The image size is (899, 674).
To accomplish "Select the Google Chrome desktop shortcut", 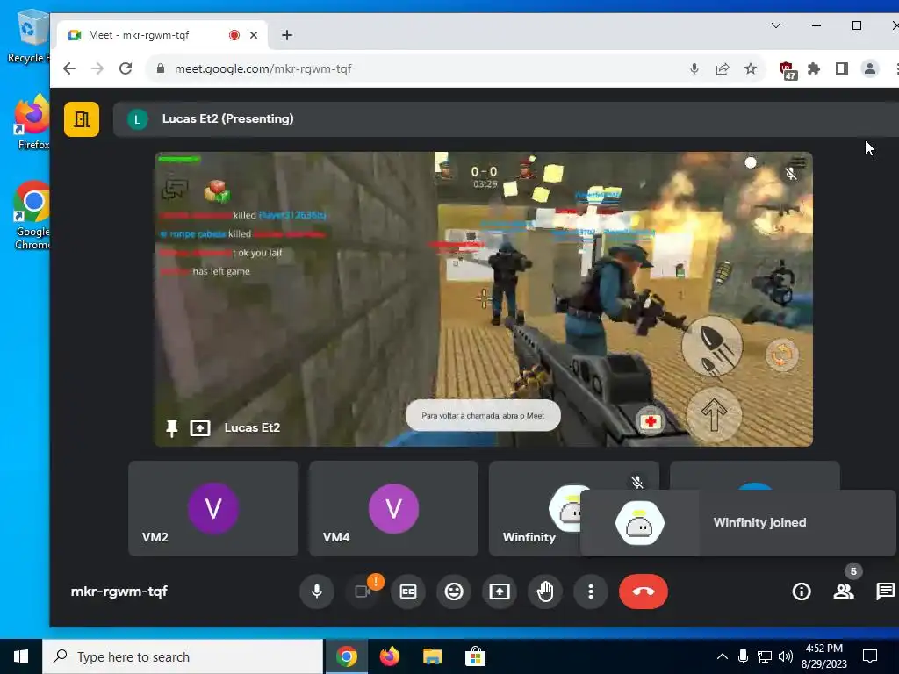I will point(32,216).
